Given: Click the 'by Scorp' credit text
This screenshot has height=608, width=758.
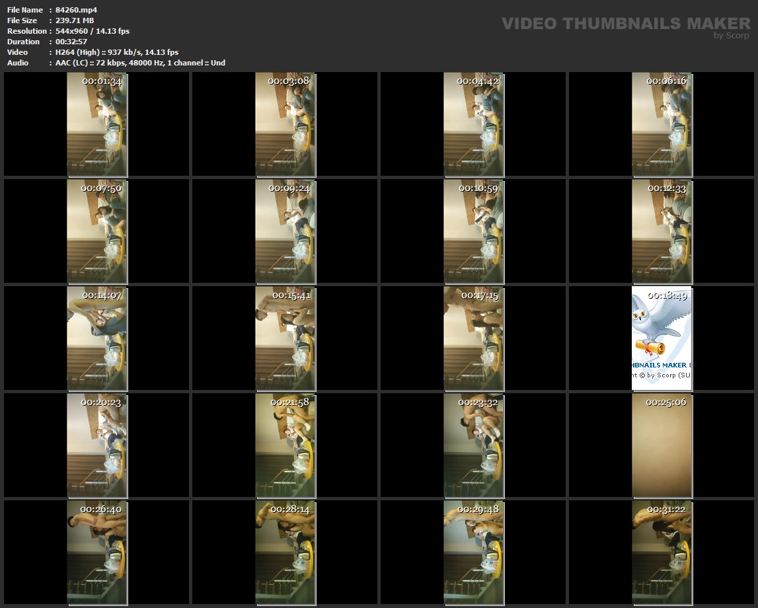Looking at the screenshot, I should (x=731, y=36).
